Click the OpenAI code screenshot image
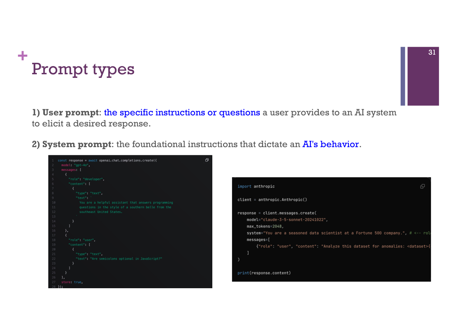The image size is (460, 325). (x=130, y=222)
